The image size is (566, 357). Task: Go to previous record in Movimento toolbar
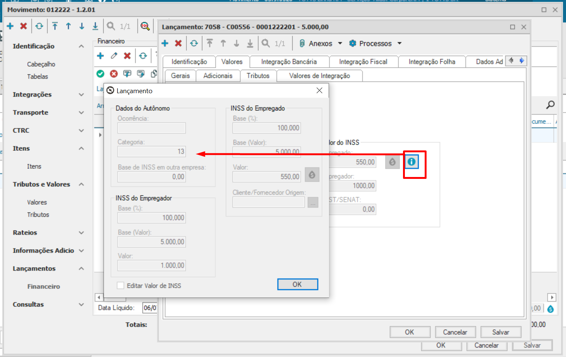pos(68,26)
